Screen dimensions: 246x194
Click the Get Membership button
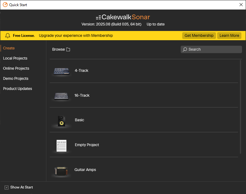pos(199,36)
